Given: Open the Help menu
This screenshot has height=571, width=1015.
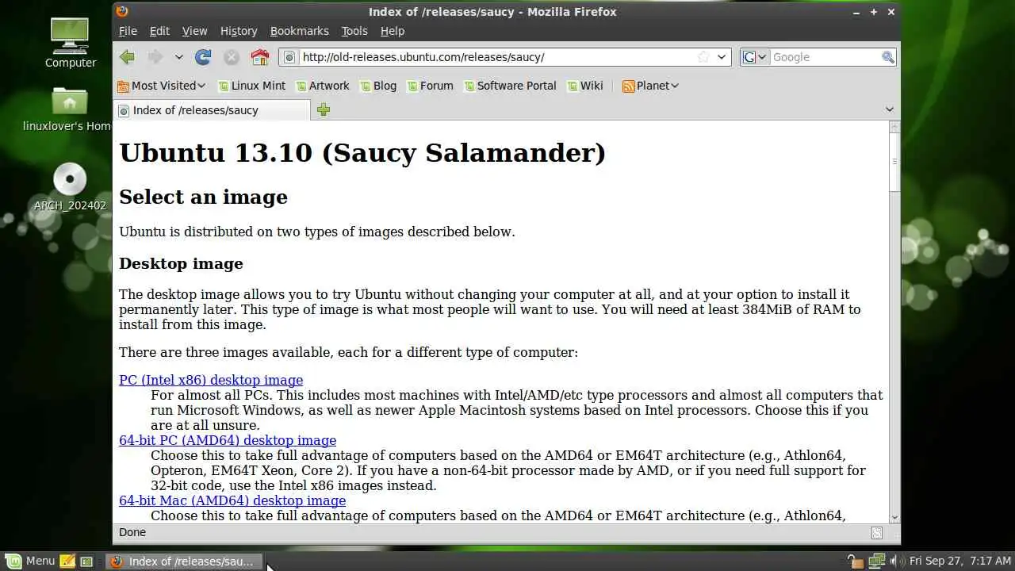Looking at the screenshot, I should click(x=393, y=31).
